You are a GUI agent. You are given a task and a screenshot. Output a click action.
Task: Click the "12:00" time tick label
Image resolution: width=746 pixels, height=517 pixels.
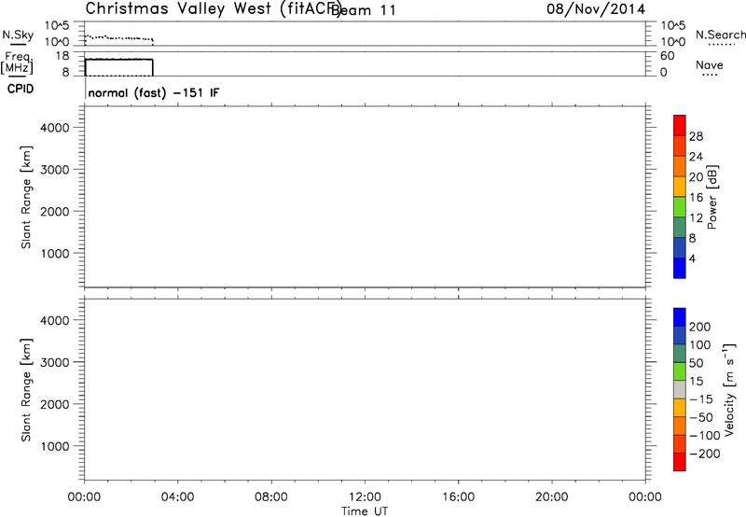(x=365, y=497)
